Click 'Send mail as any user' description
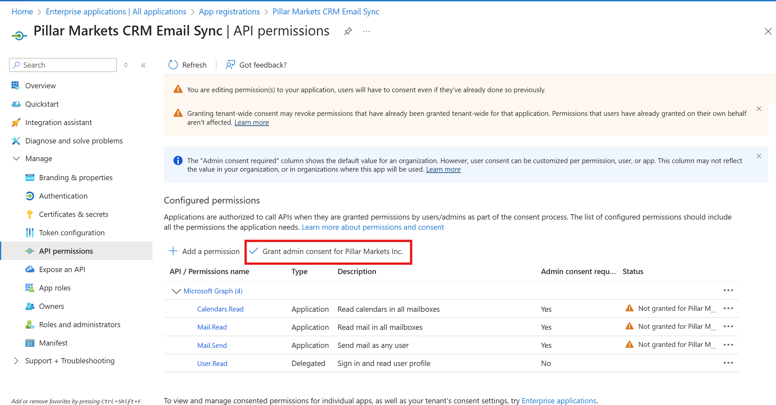Image resolution: width=776 pixels, height=405 pixels. [x=373, y=345]
